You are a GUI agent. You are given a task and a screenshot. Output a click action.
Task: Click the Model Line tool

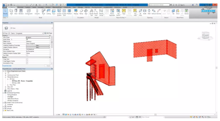[96, 12]
